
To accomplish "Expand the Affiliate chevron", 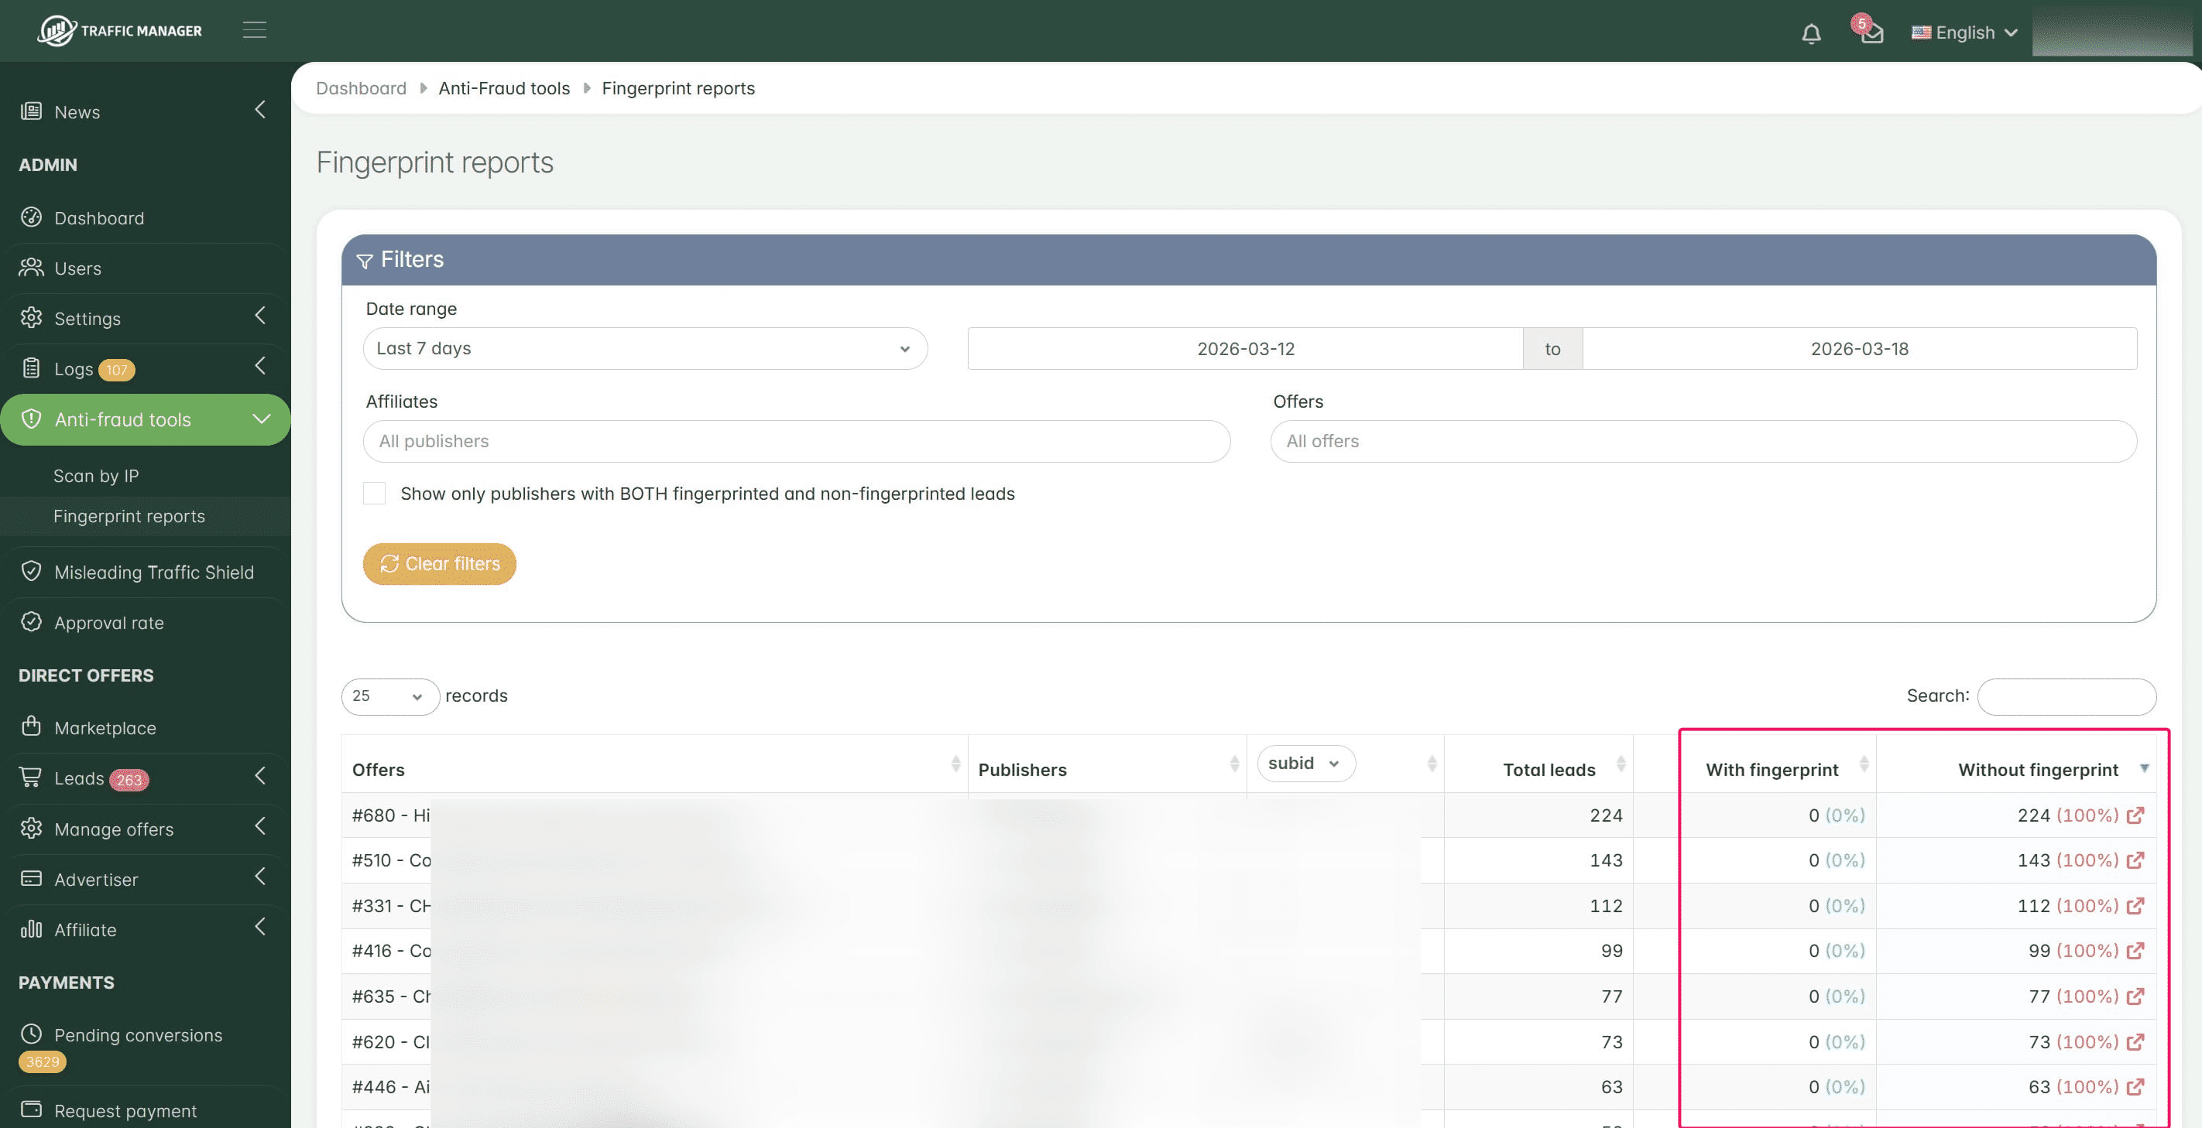I will click(x=260, y=928).
